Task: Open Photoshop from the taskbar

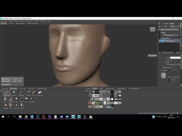Action: point(38,117)
